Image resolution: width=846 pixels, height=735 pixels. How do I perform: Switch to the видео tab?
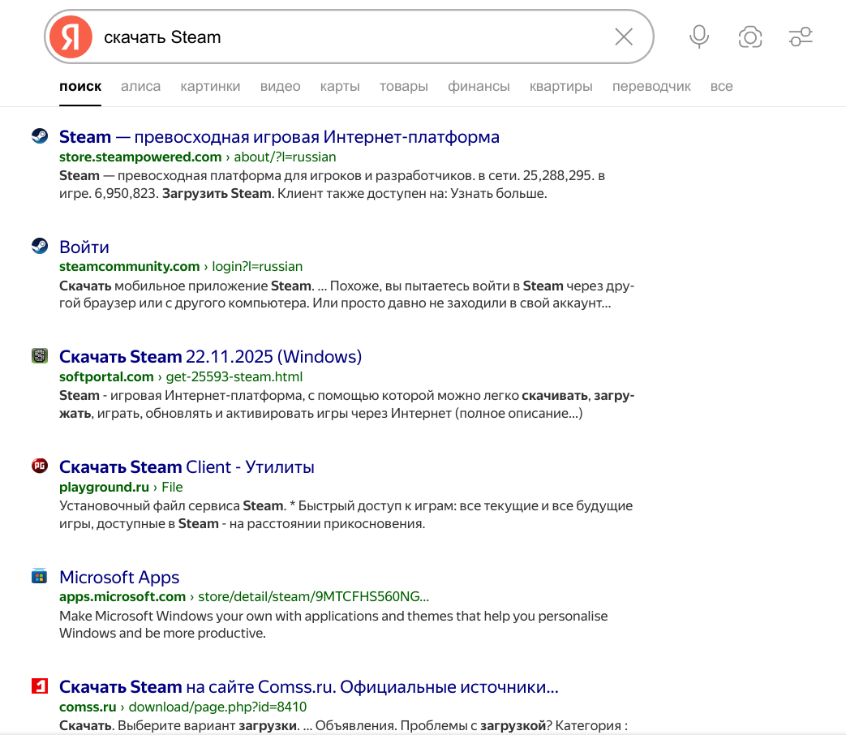(x=280, y=86)
